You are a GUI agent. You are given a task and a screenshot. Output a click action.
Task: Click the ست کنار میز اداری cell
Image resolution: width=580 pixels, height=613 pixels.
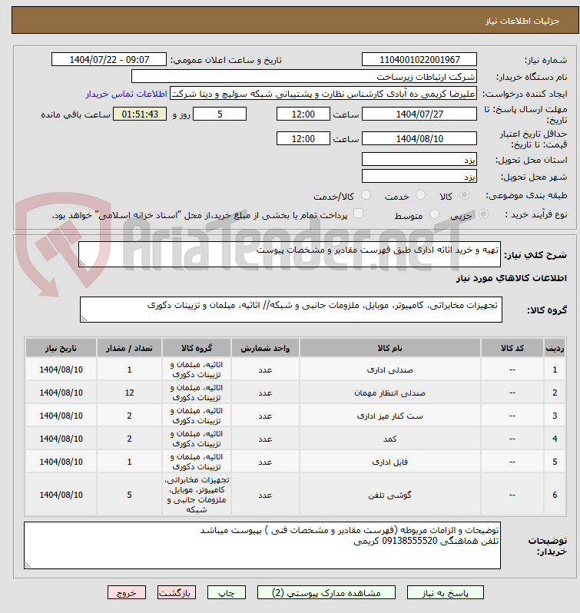coord(389,416)
